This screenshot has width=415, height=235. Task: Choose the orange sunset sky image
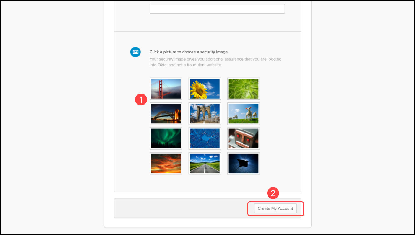pyautogui.click(x=166, y=163)
